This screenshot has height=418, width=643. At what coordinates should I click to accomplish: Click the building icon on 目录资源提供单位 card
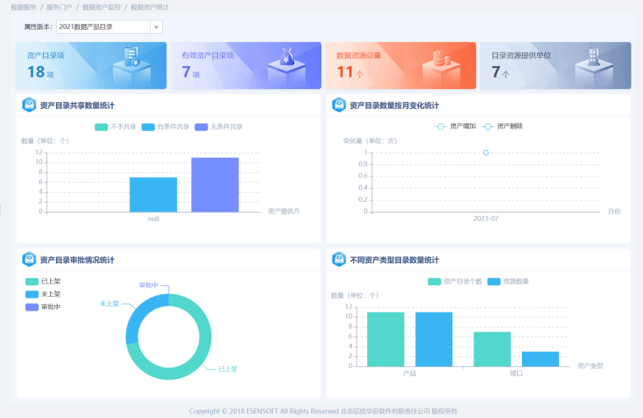coord(594,57)
